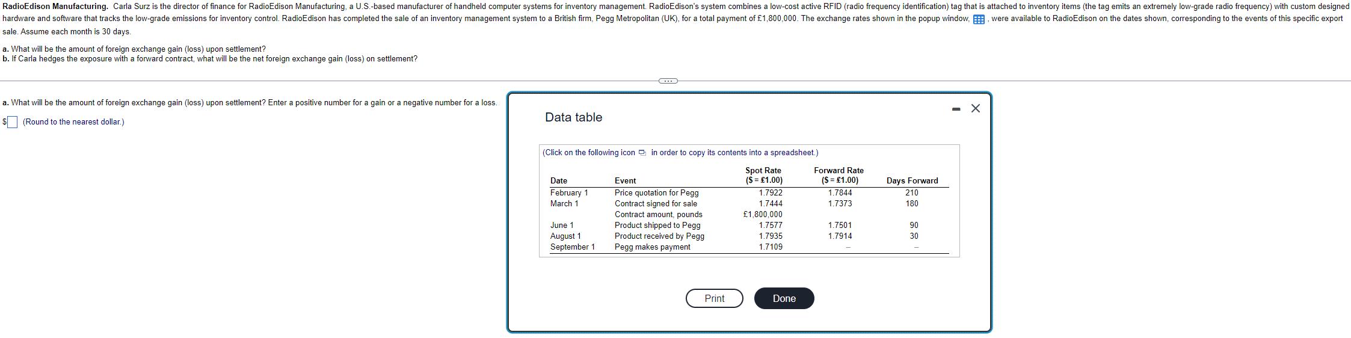
Task: Select contract amount £1,800,000 cell
Action: 763,215
